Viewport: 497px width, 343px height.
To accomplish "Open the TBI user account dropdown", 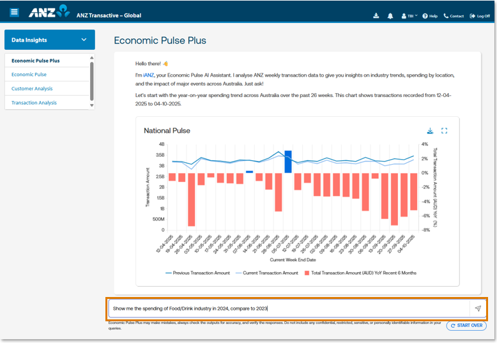I will click(409, 15).
